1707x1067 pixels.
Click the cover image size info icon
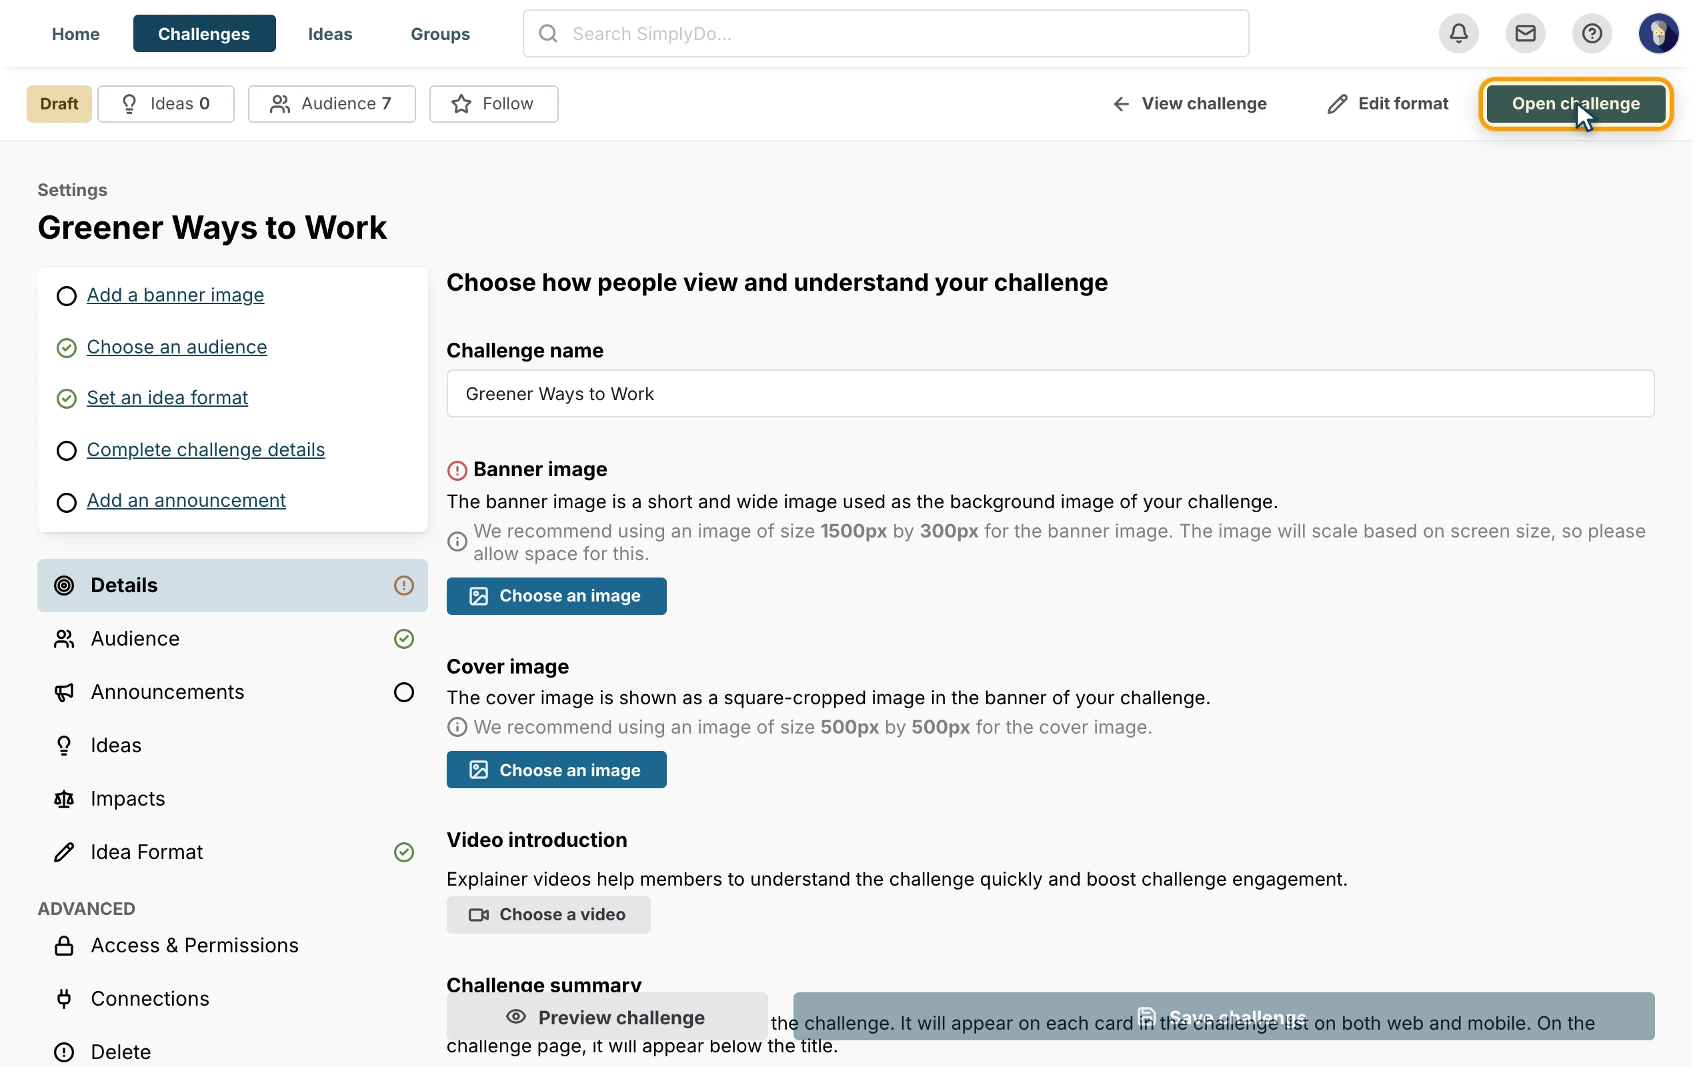point(457,727)
